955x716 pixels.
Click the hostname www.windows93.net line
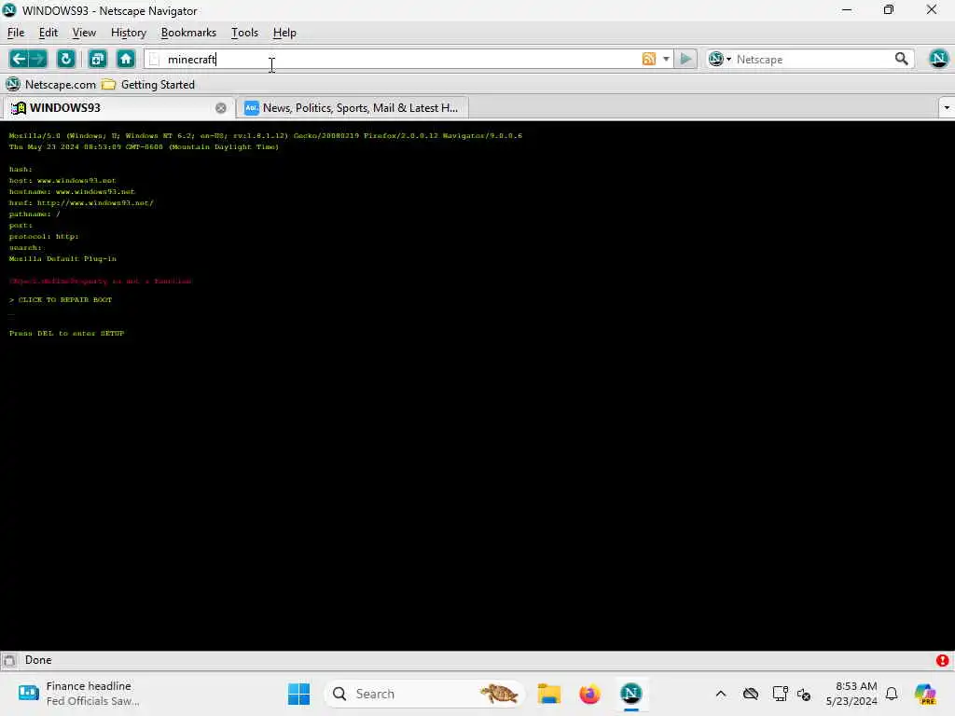click(72, 192)
